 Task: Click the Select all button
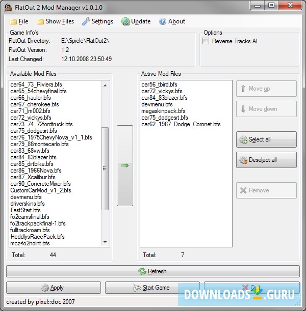click(x=266, y=139)
